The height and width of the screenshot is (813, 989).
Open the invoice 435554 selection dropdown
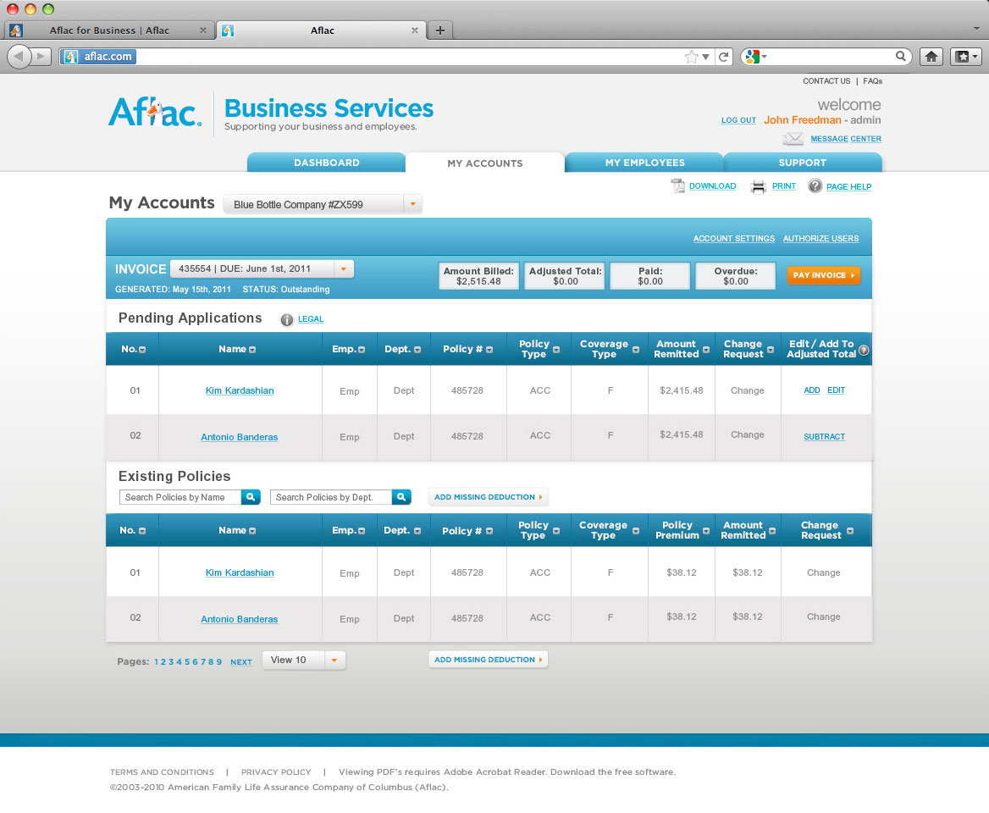[x=344, y=268]
